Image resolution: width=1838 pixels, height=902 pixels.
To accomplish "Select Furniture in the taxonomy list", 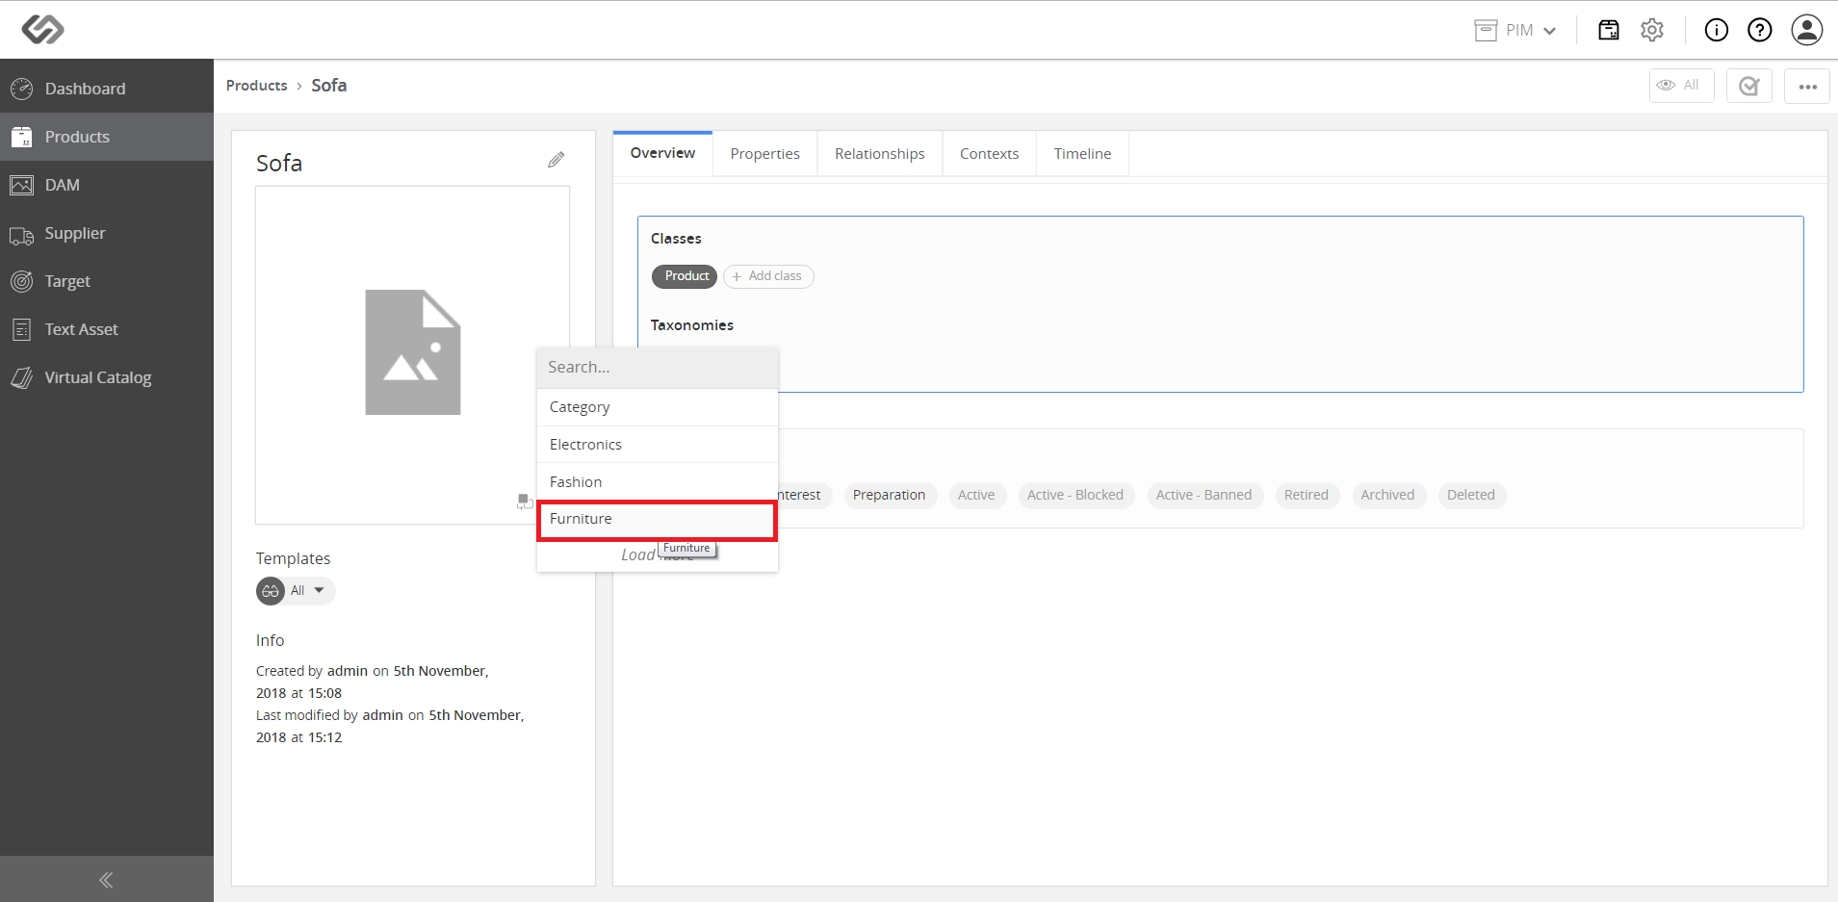I will click(x=658, y=520).
